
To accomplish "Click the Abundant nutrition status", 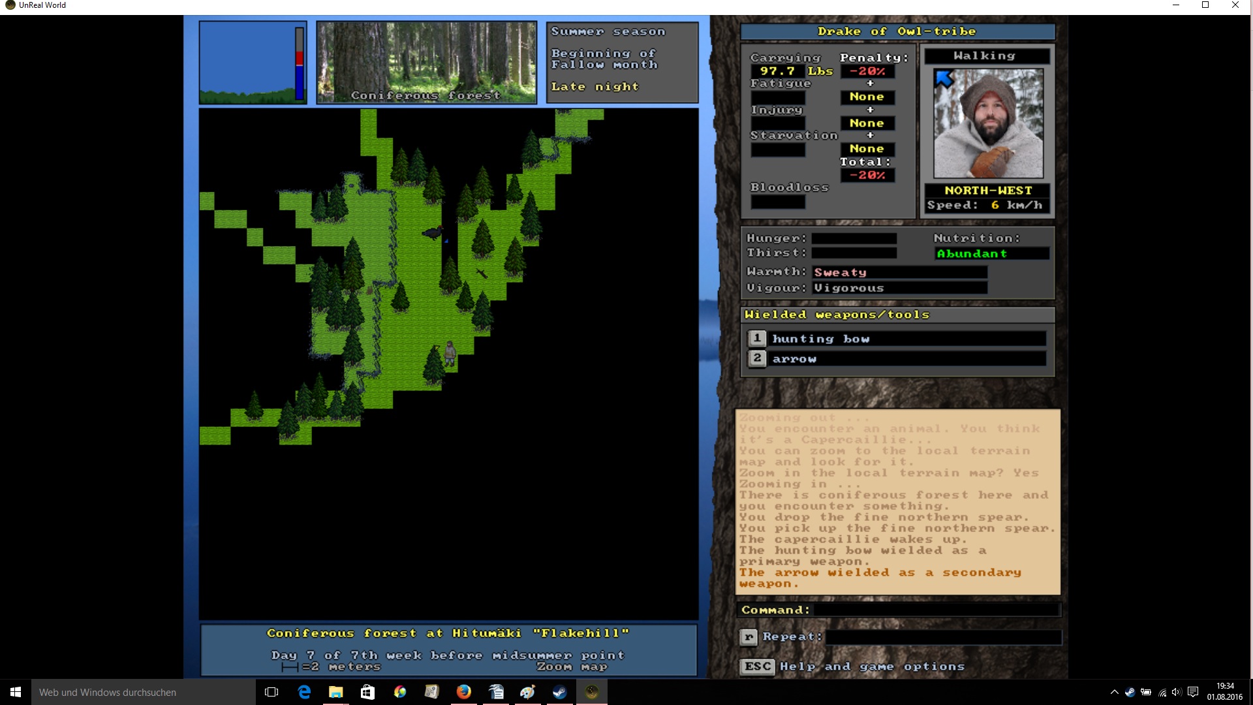I will (992, 254).
